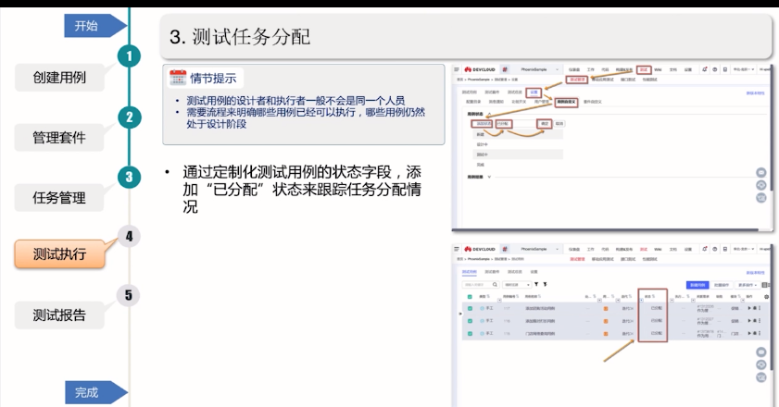Click status name input containing 已分配
Image resolution: width=779 pixels, height=407 pixels.
click(515, 124)
